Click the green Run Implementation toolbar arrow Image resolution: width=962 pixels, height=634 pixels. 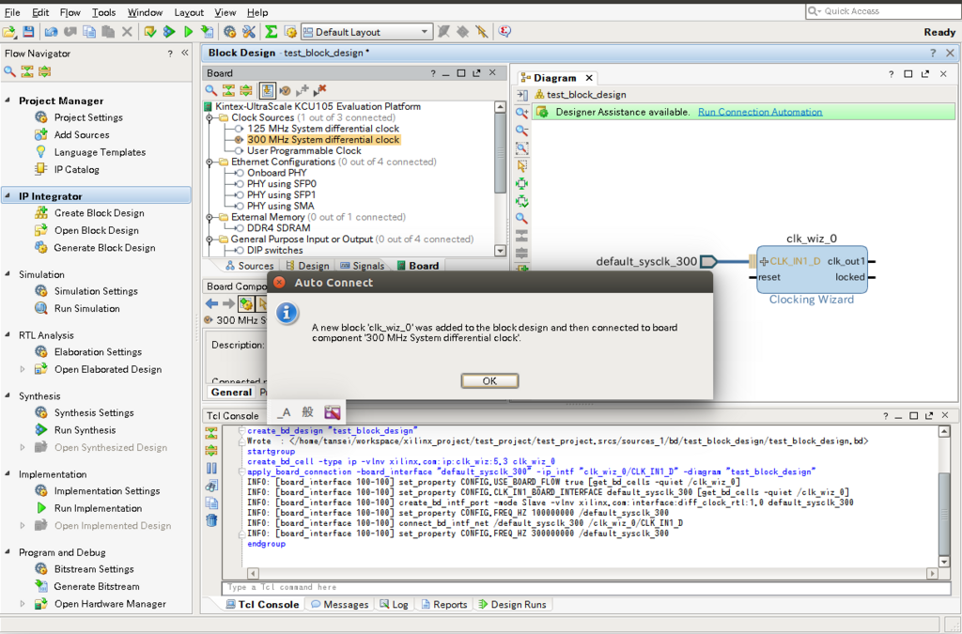point(188,32)
